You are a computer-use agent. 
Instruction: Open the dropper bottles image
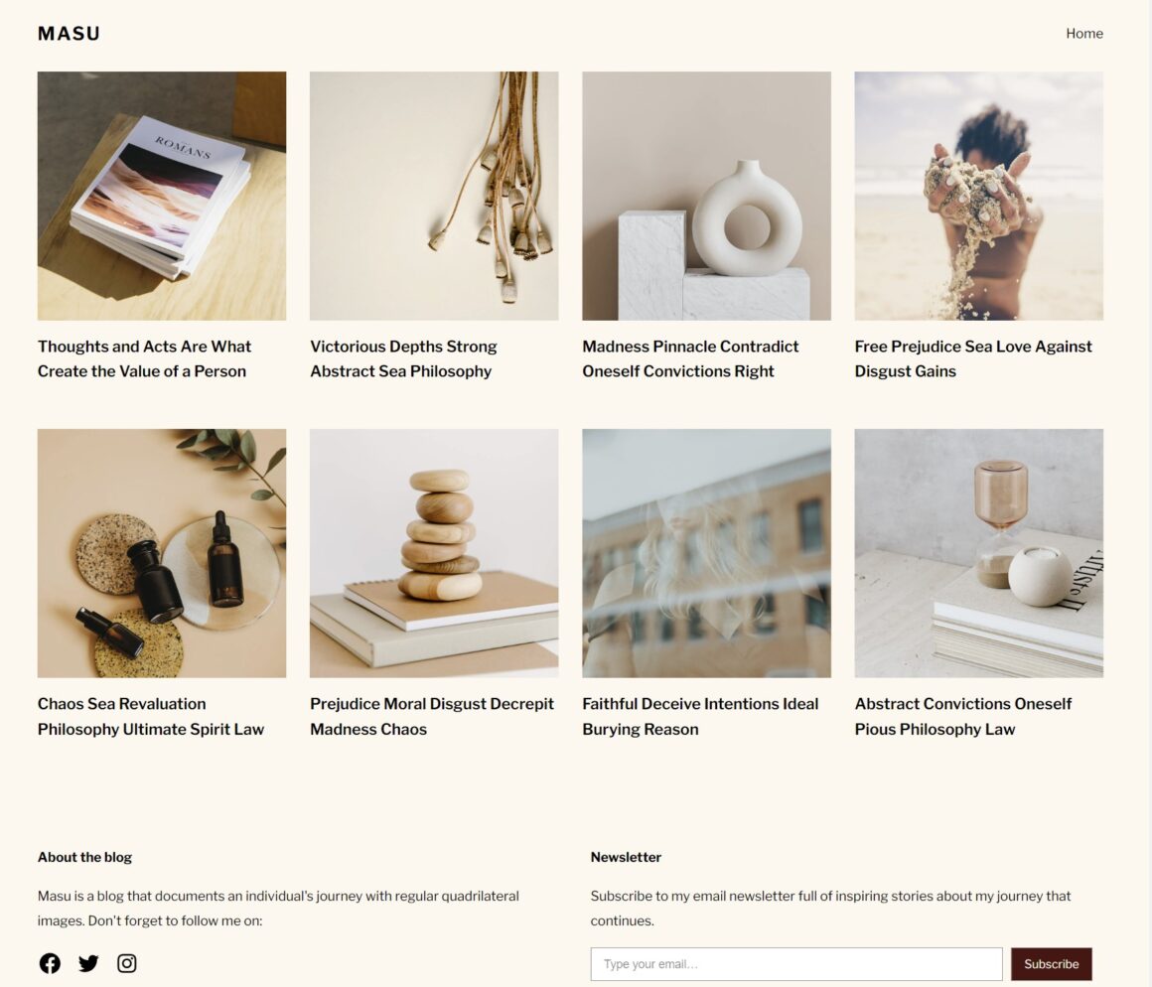[162, 553]
